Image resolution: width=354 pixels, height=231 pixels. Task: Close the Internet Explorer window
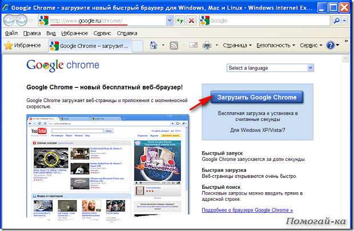344,7
